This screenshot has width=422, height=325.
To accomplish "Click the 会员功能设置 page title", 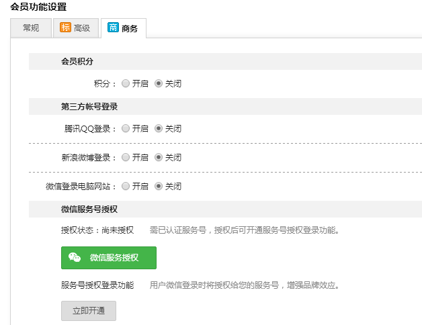I will click(x=38, y=7).
